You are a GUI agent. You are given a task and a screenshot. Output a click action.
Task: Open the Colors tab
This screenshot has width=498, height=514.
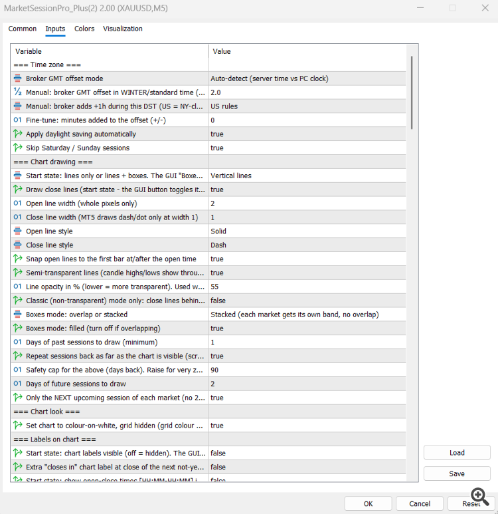84,29
